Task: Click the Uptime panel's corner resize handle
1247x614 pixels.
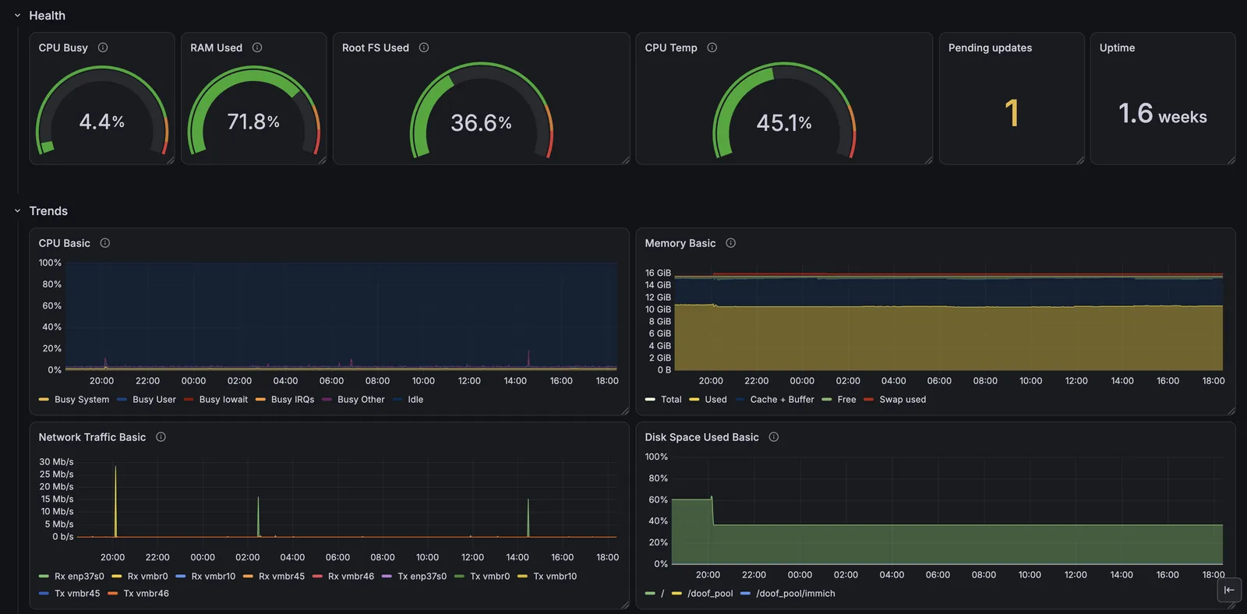Action: click(1231, 161)
